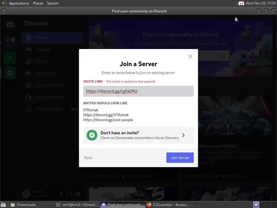The width and height of the screenshot is (277, 208).
Task: Click the user avatar at bottom left
Action: coord(26,193)
